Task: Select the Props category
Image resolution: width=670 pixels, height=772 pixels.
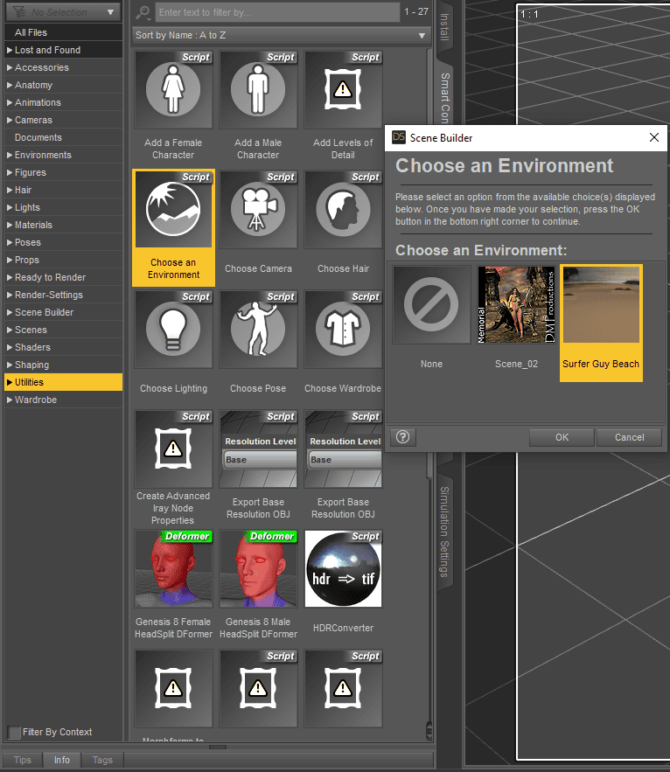Action: click(63, 260)
